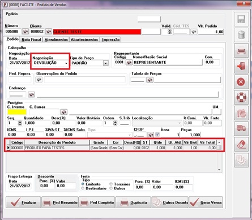The height and width of the screenshot is (220, 252).
Task: Click grid cell 0102 under ST
Action: 145,148
